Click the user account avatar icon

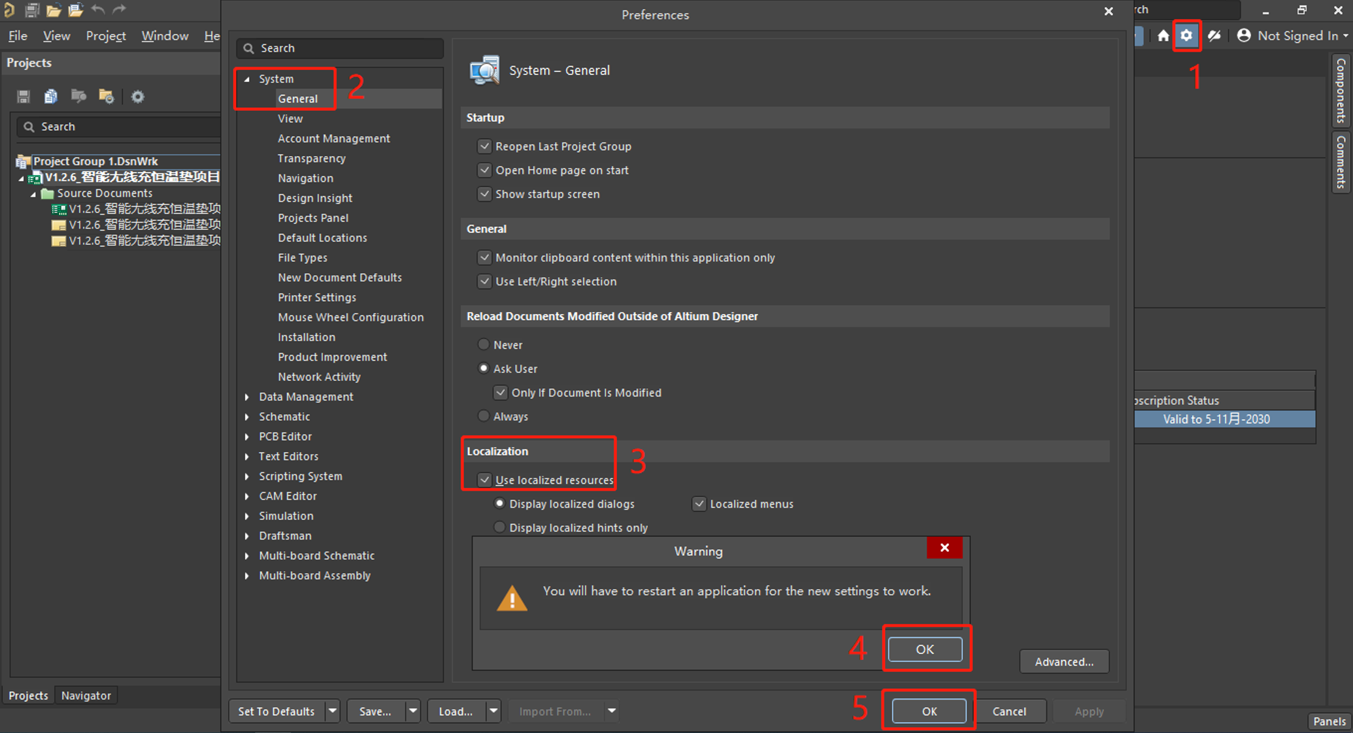[x=1244, y=35]
